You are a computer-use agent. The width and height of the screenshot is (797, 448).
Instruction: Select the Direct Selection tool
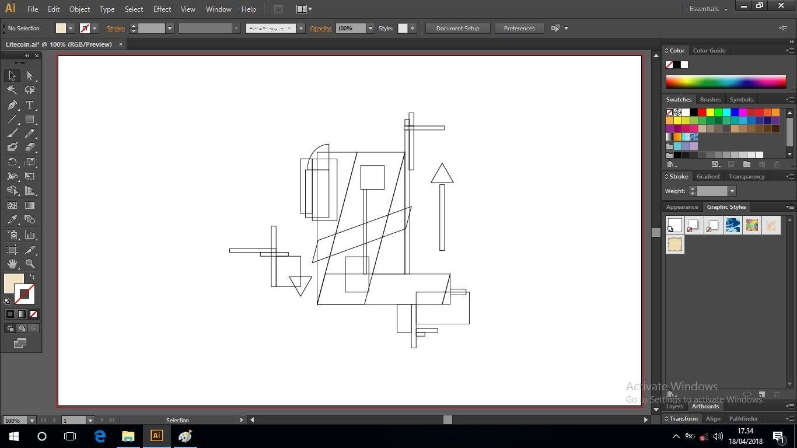coord(30,76)
